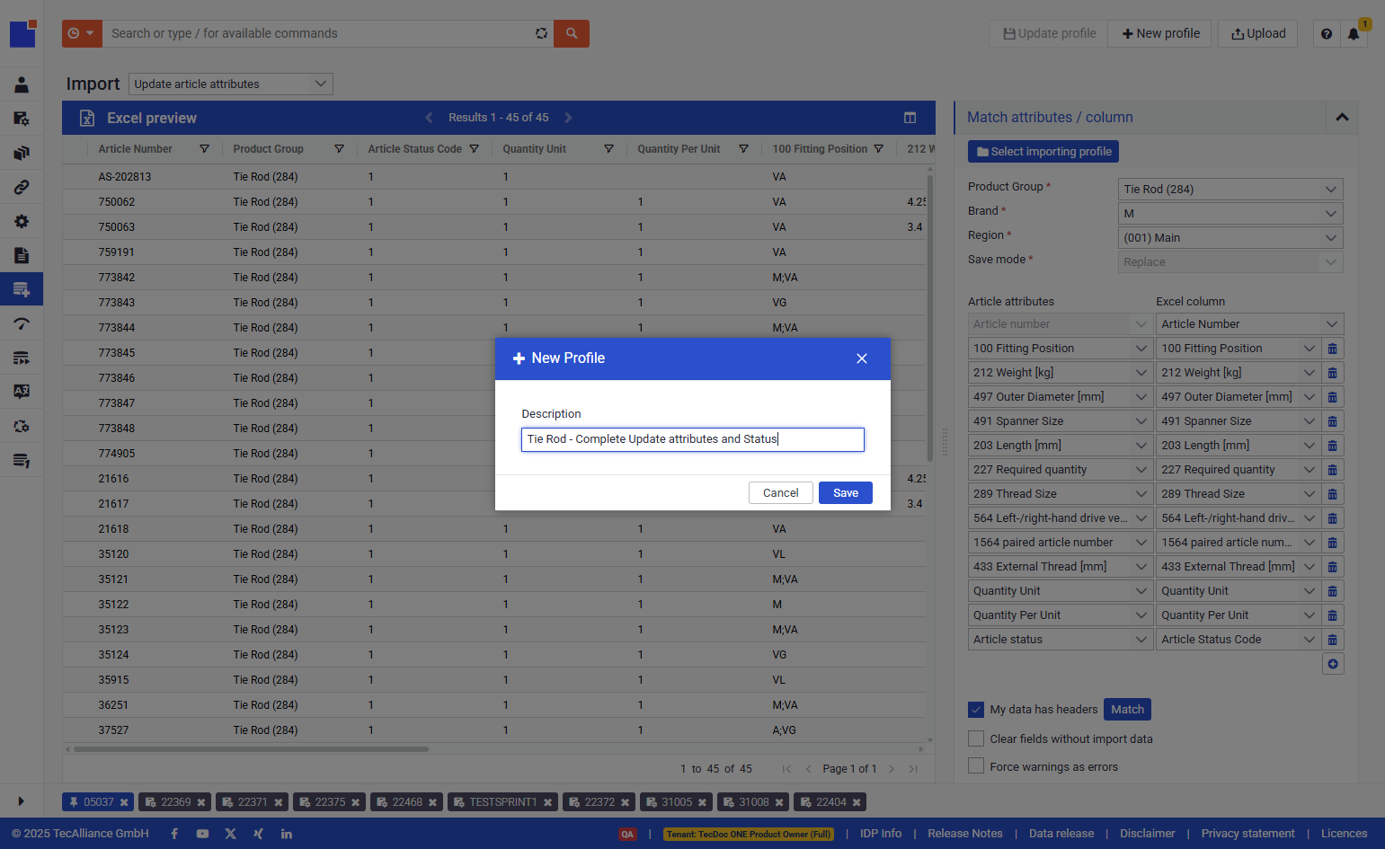Open the history clock dropdown
Screen dimensions: 1385x849
(x=82, y=33)
